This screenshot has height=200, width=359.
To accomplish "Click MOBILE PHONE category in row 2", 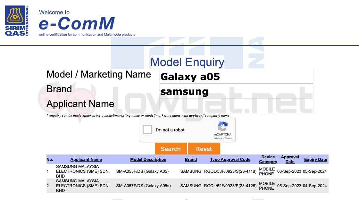I will tap(267, 186).
